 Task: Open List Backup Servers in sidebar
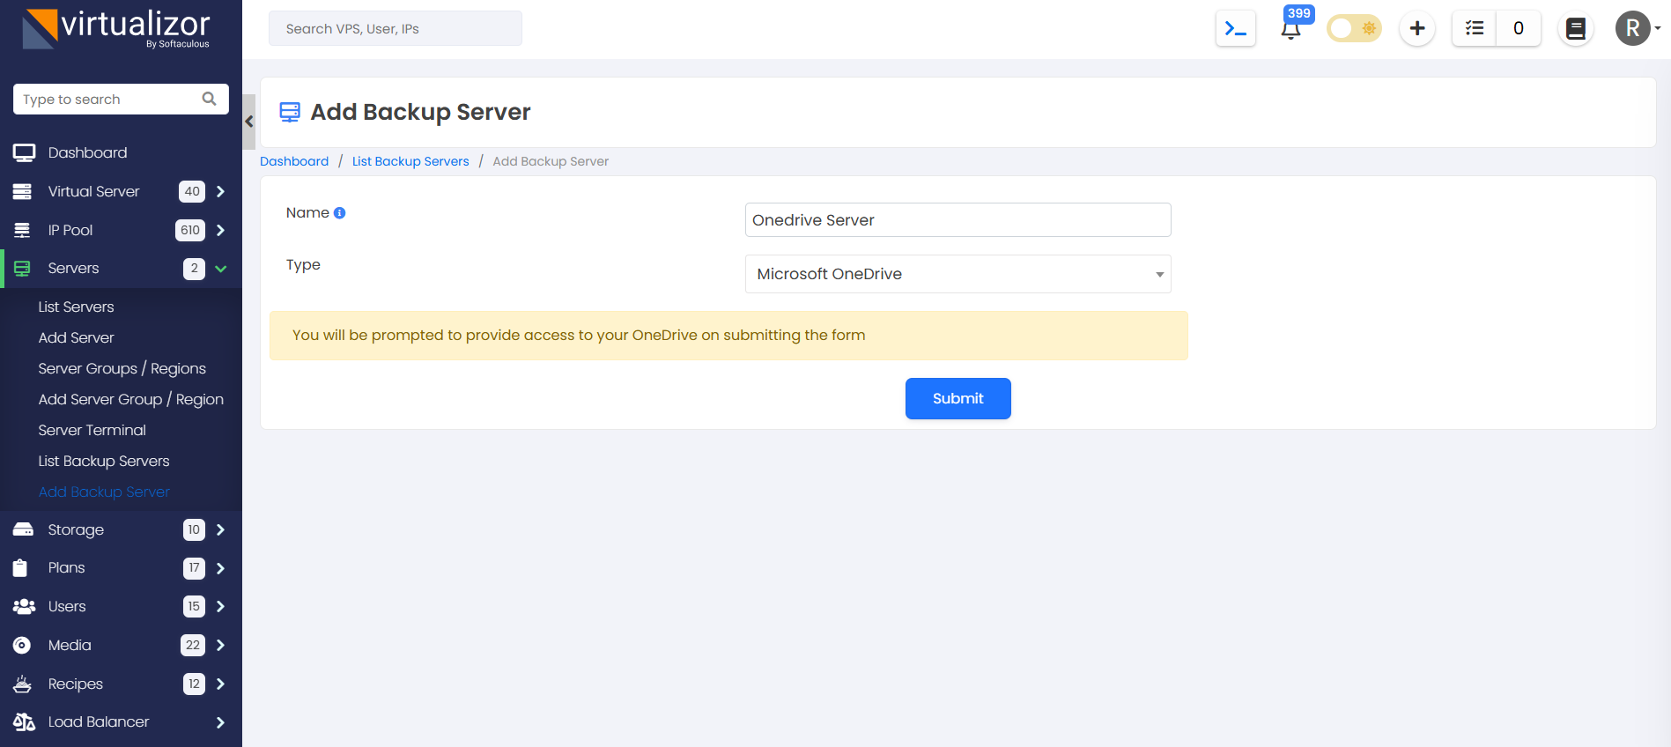pos(103,461)
